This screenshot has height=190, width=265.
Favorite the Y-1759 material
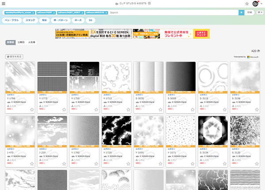[x=96, y=110]
